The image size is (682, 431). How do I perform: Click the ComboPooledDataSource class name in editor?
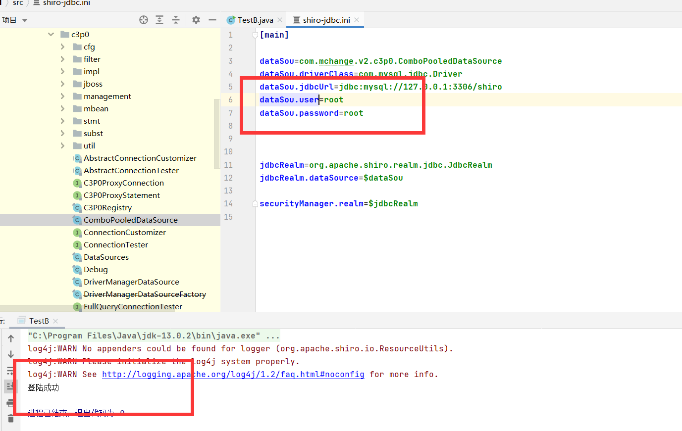click(x=450, y=61)
